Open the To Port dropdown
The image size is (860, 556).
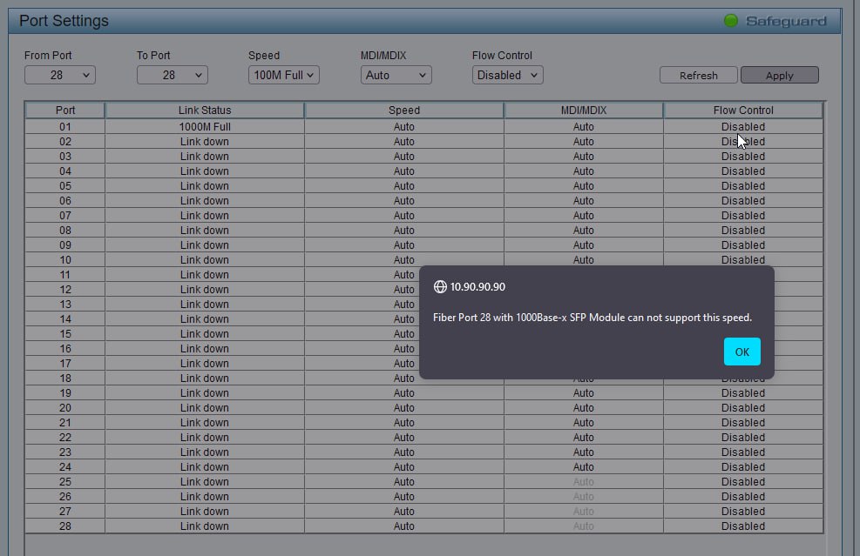click(173, 75)
